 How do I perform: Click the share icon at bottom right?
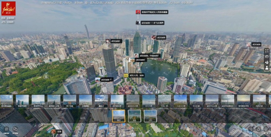251,129
